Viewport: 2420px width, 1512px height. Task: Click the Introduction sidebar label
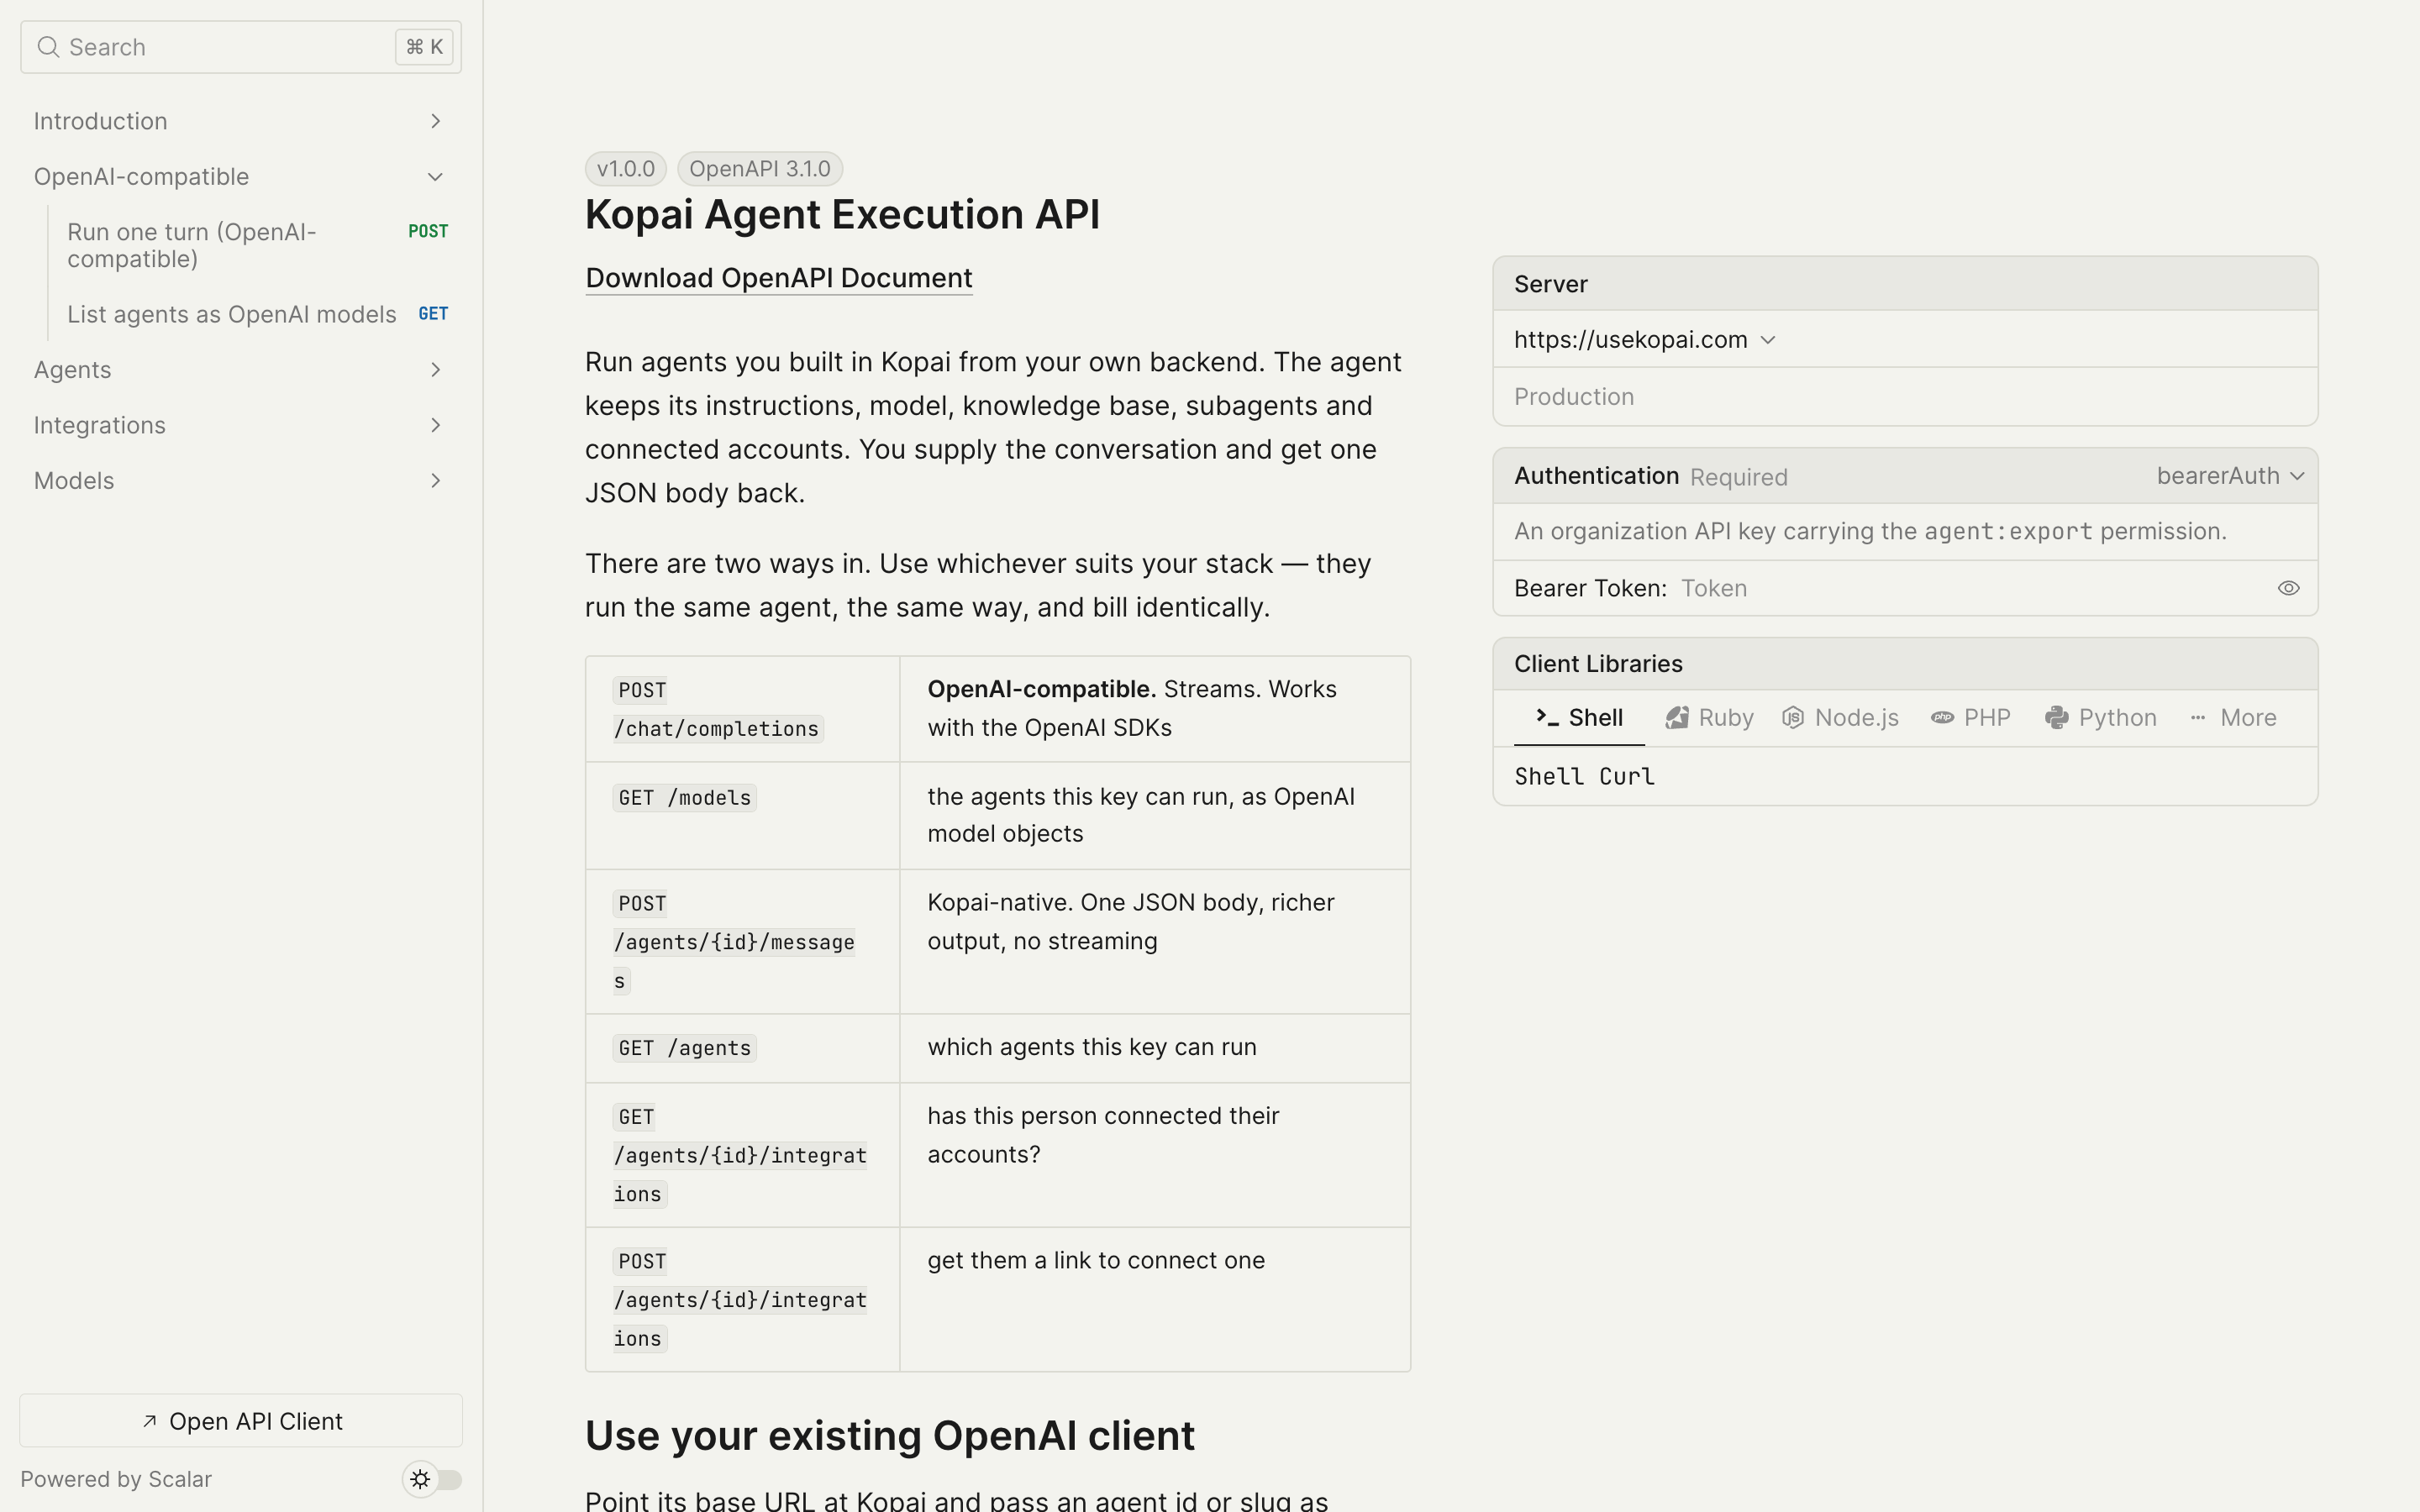[100, 121]
